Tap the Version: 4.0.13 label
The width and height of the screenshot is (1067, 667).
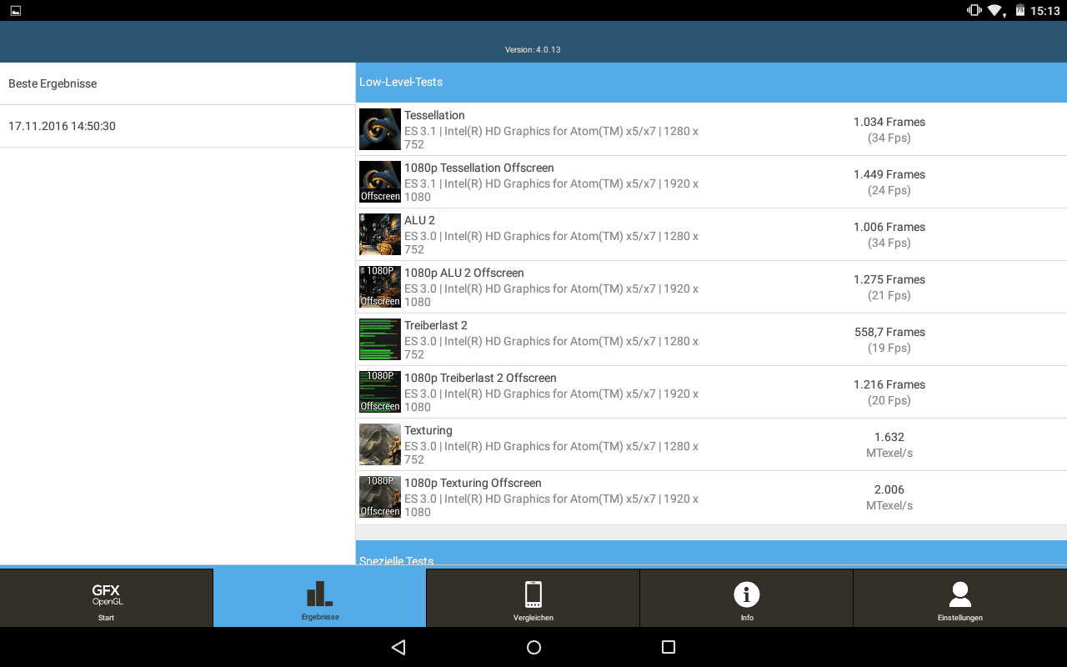tap(533, 50)
